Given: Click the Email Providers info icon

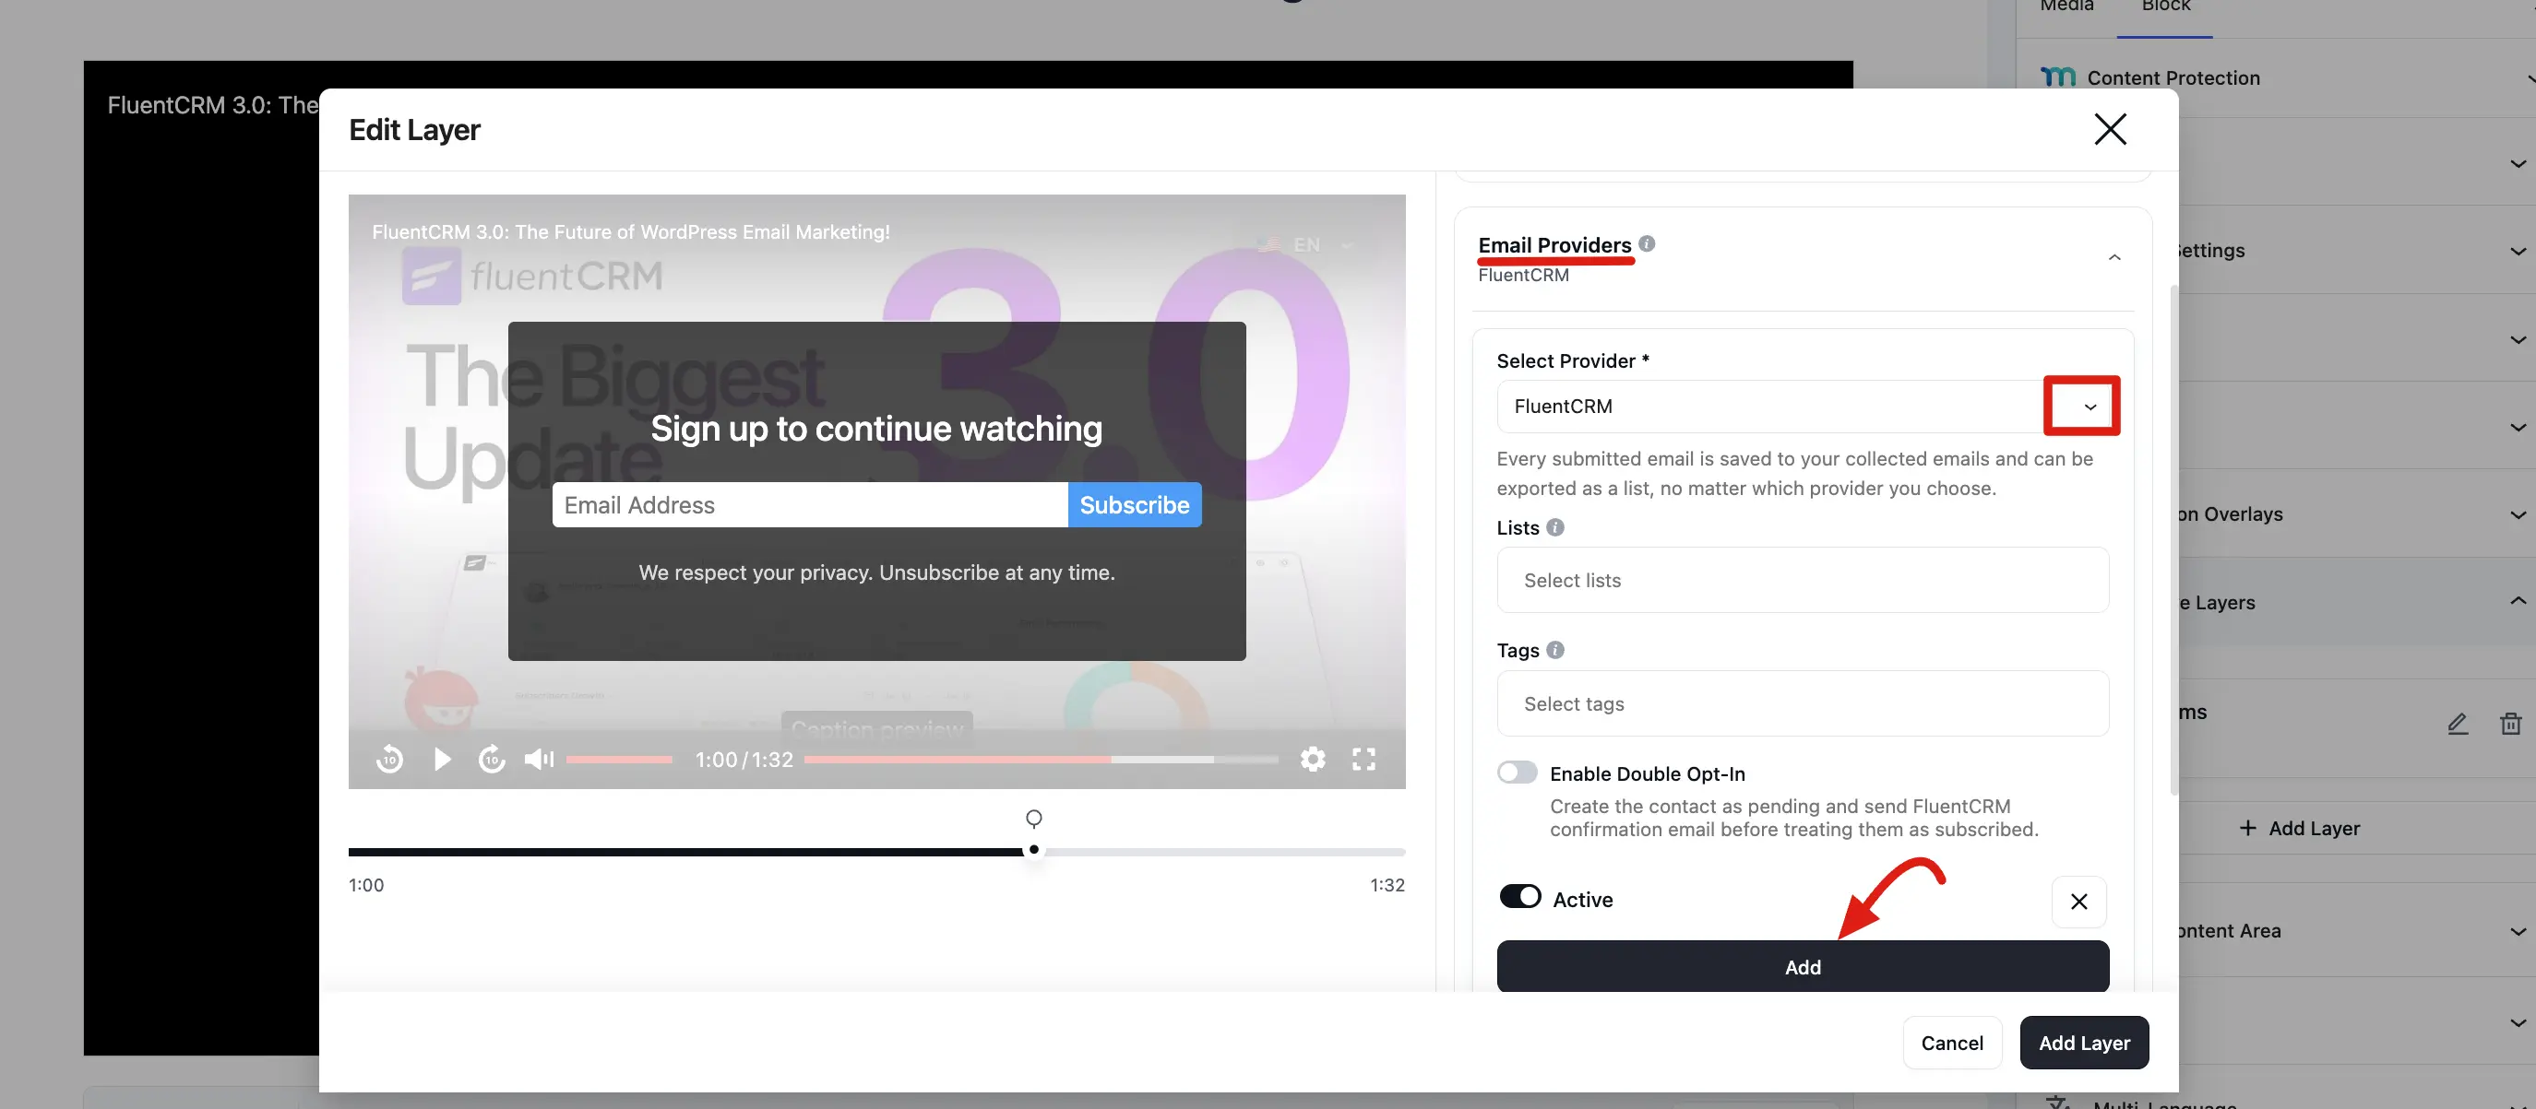Looking at the screenshot, I should (1647, 243).
